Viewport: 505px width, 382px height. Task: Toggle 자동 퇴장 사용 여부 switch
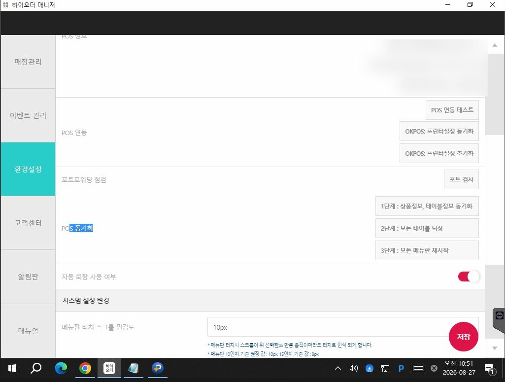click(469, 277)
